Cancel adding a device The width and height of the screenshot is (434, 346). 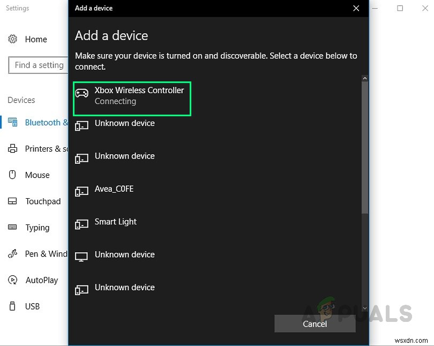point(315,324)
